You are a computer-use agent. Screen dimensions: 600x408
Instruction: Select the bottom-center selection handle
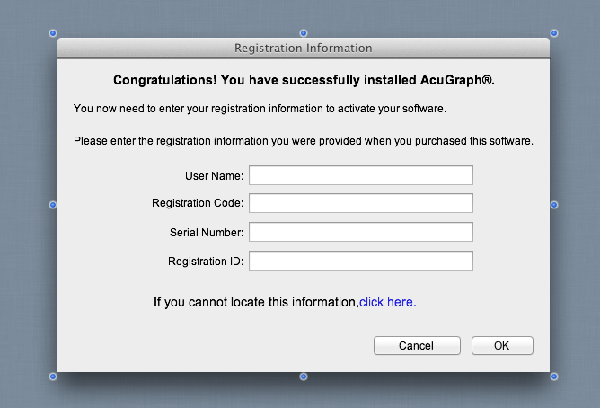304,377
